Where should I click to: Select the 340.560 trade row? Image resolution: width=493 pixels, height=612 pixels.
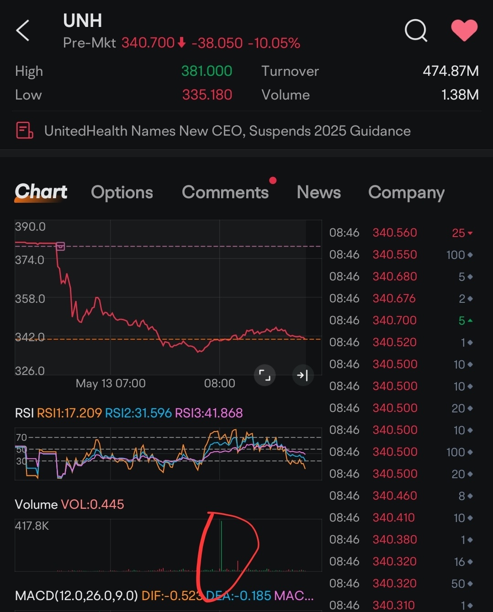coord(401,232)
